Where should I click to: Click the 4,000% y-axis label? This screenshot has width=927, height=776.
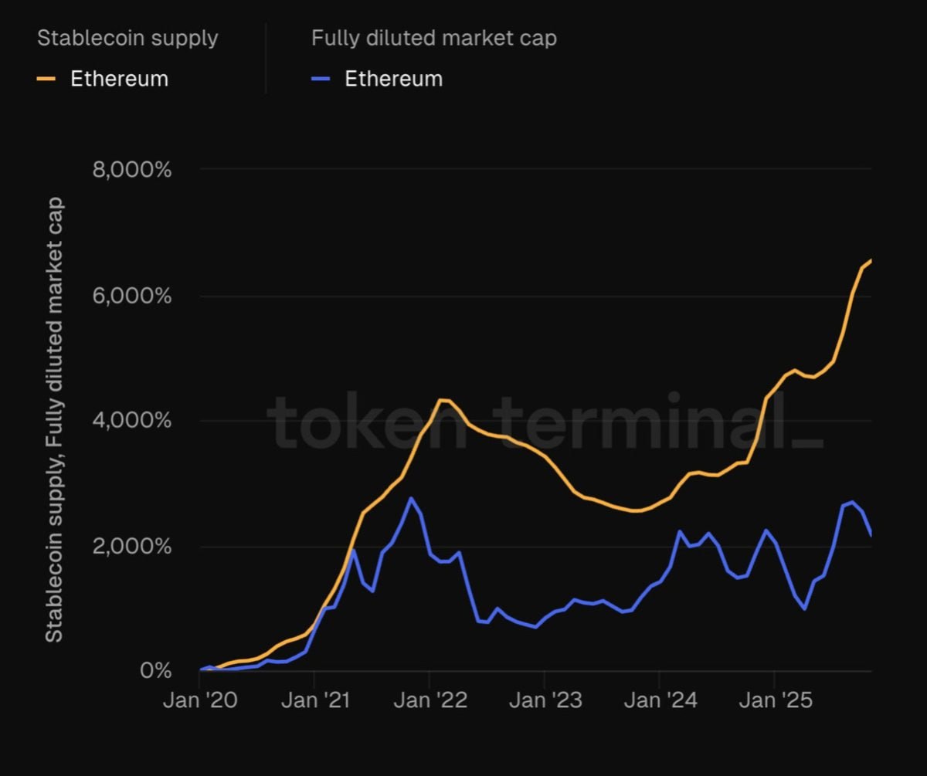(131, 421)
